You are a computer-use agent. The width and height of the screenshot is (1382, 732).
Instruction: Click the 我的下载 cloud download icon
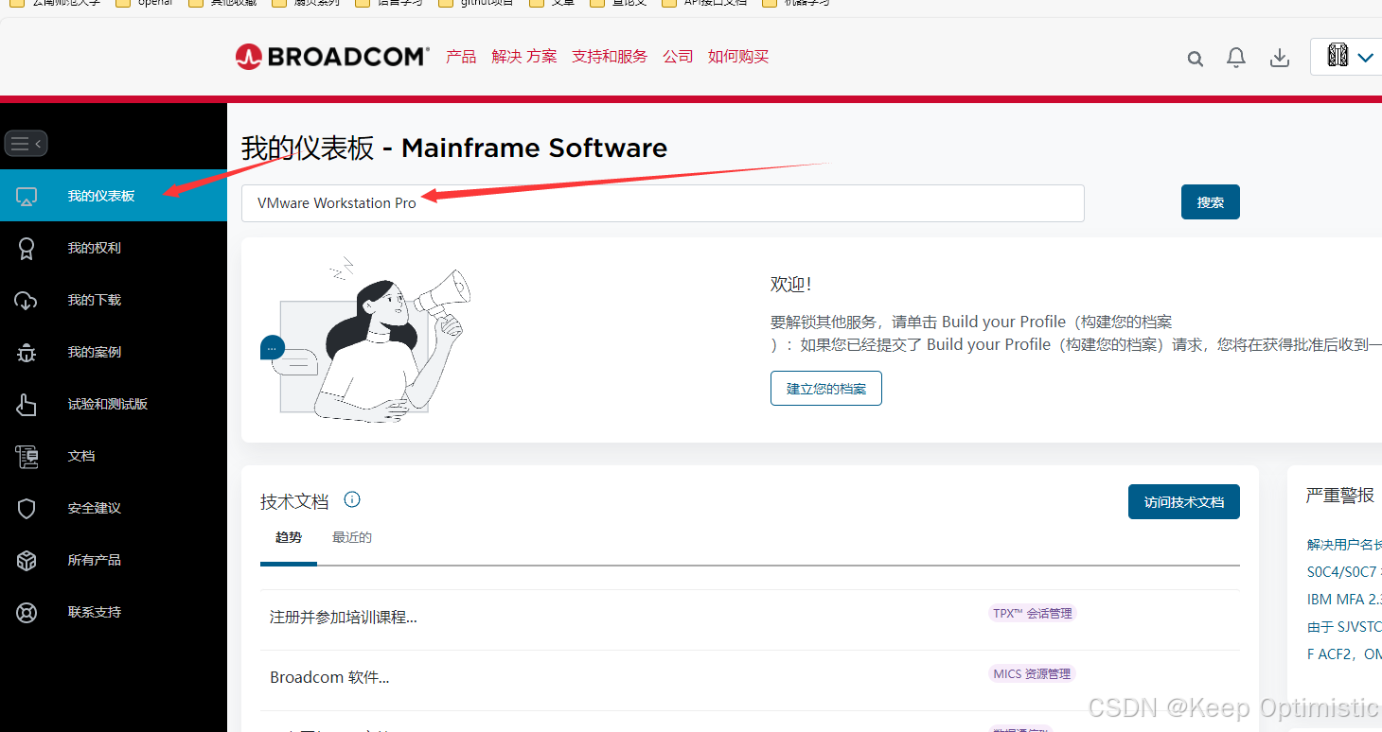pos(27,301)
